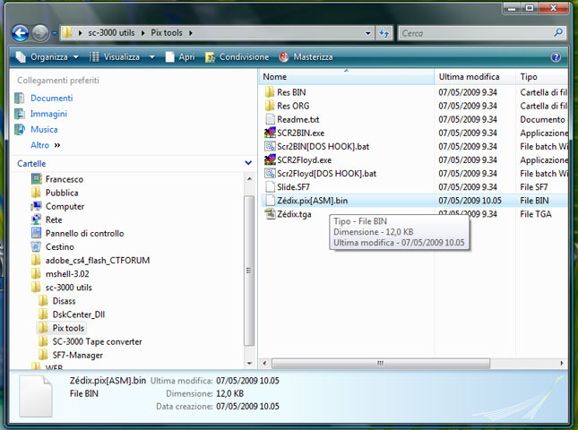Viewport: 578px width, 430px height.
Task: Select Zédix.pix[ASM].bin file icon
Action: pos(270,201)
